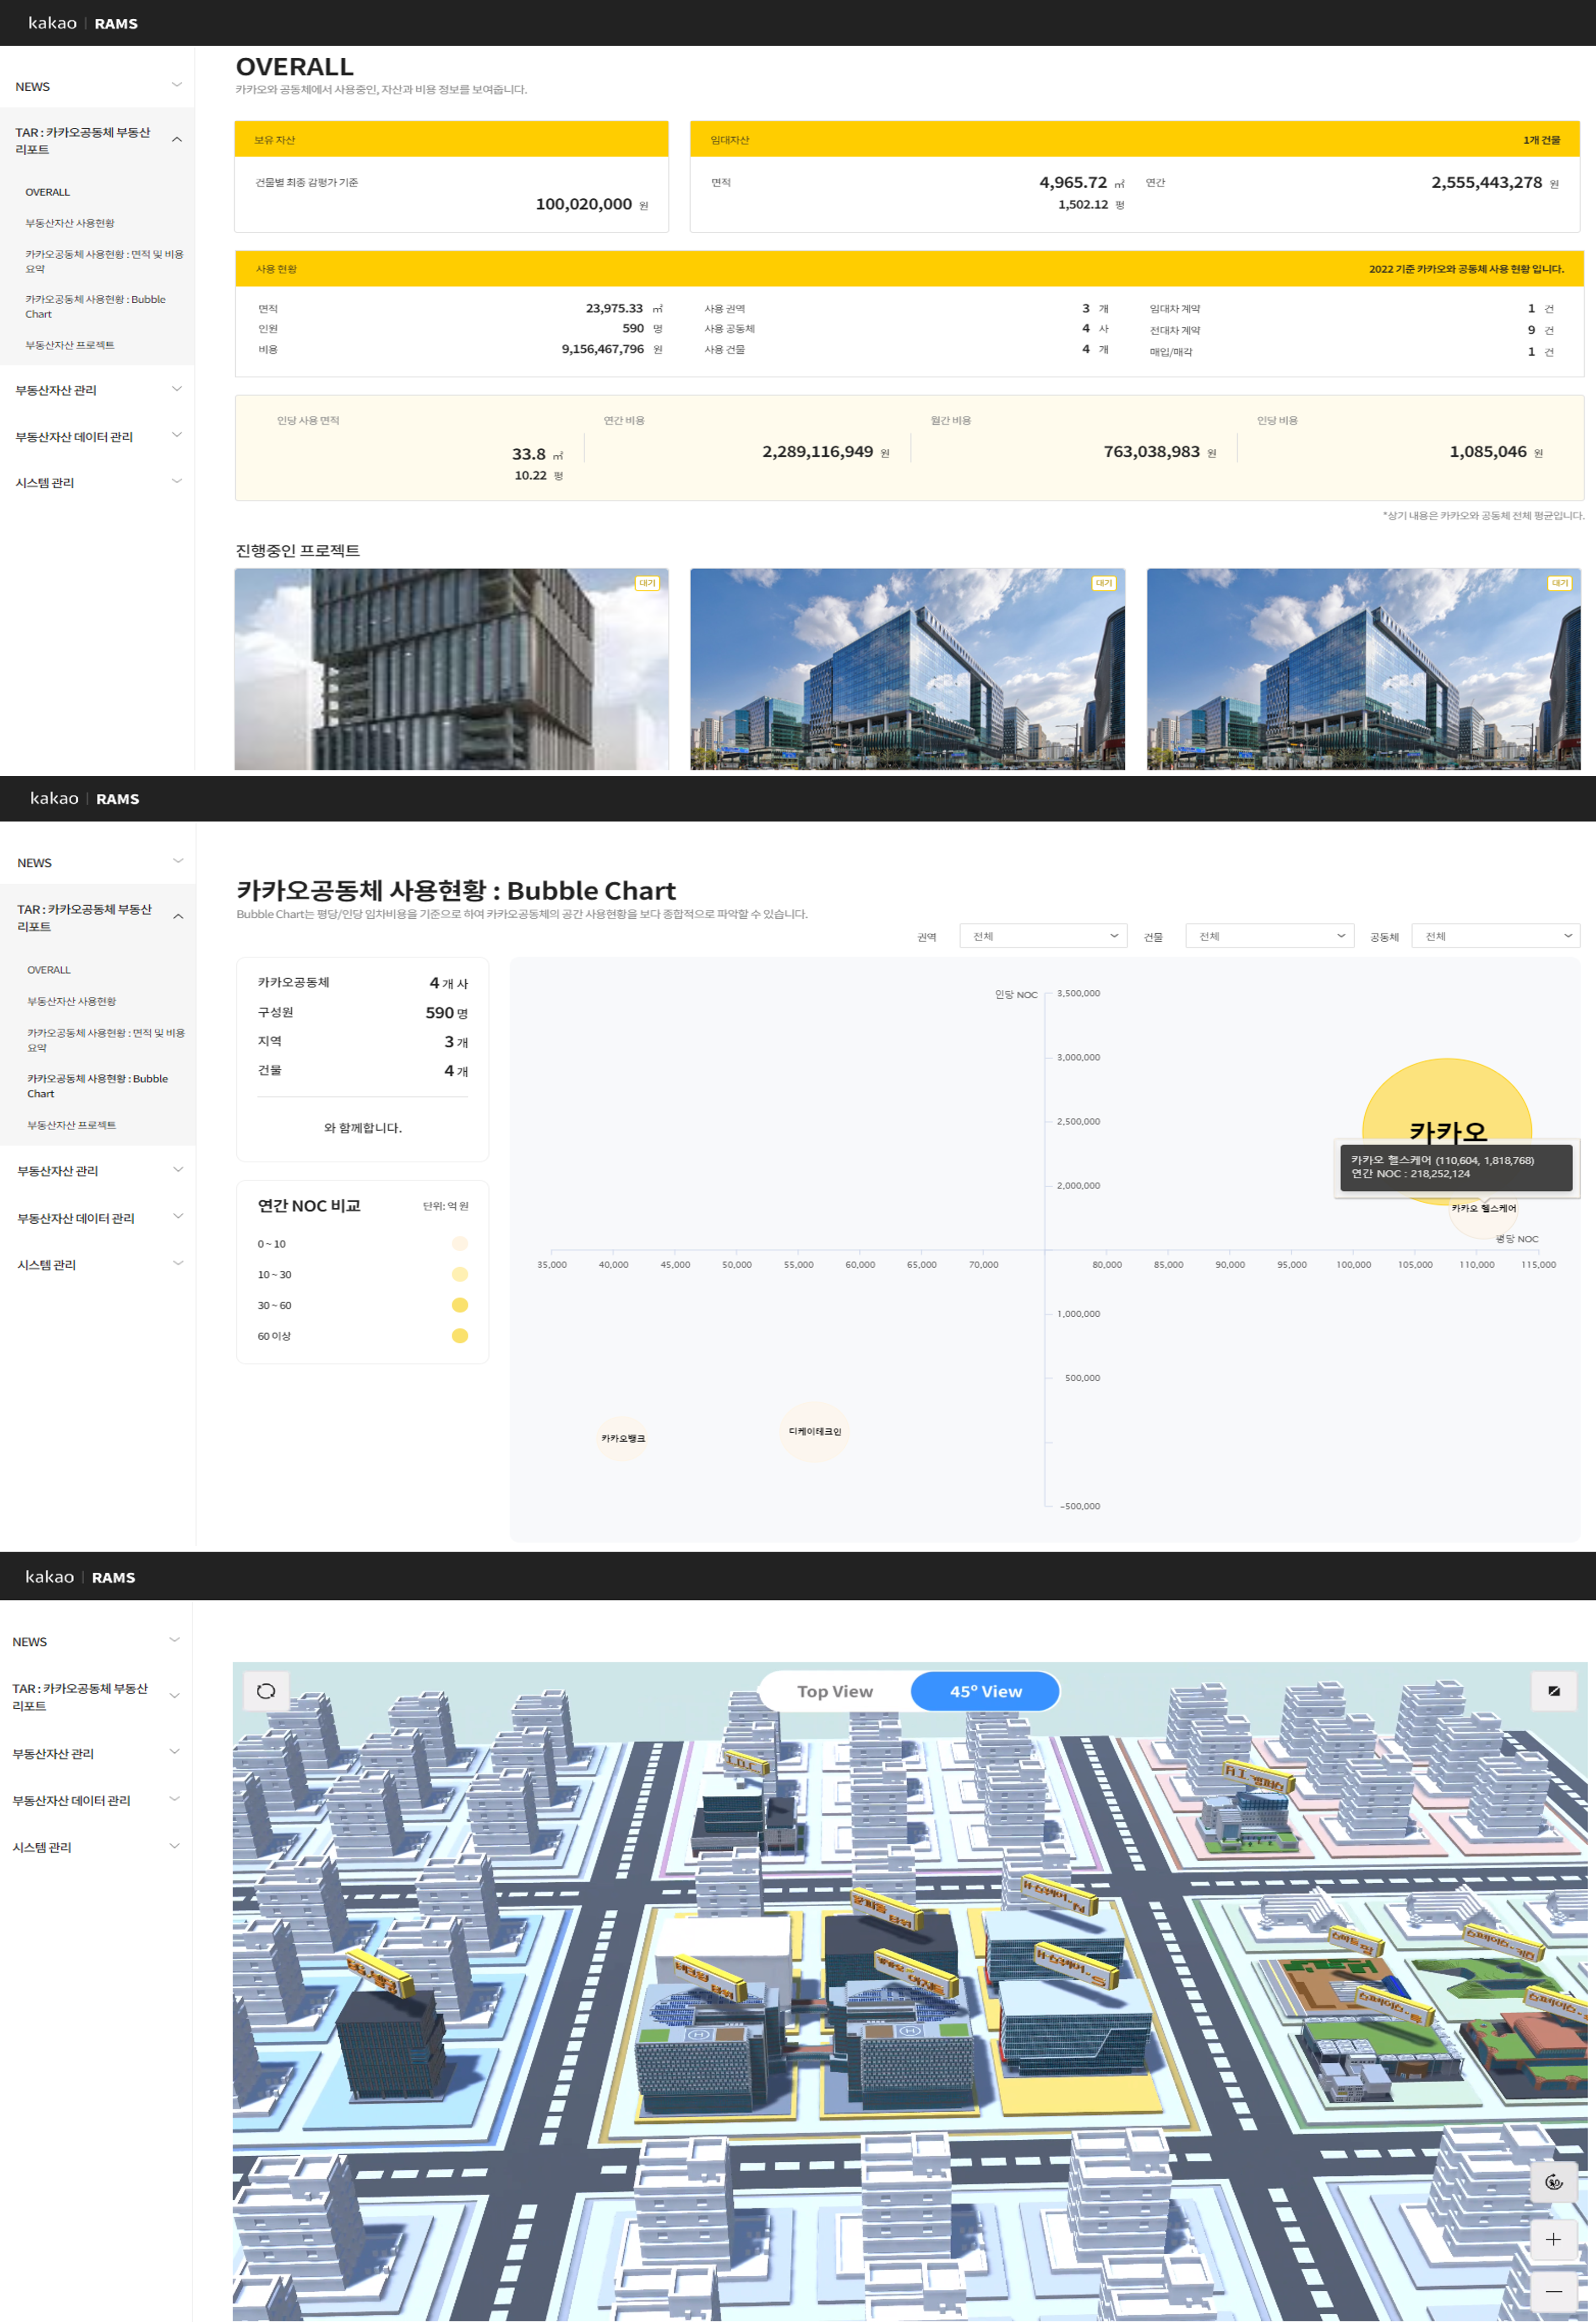Viewport: 1596px width, 2322px height.
Task: Open 부동산자산 프로젝트 in the OVERALL page sidebar
Action: (x=70, y=345)
